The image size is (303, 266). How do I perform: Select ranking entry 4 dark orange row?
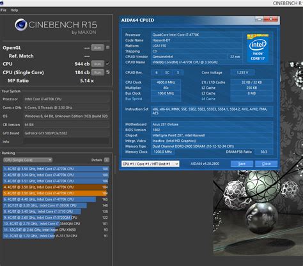(56, 187)
